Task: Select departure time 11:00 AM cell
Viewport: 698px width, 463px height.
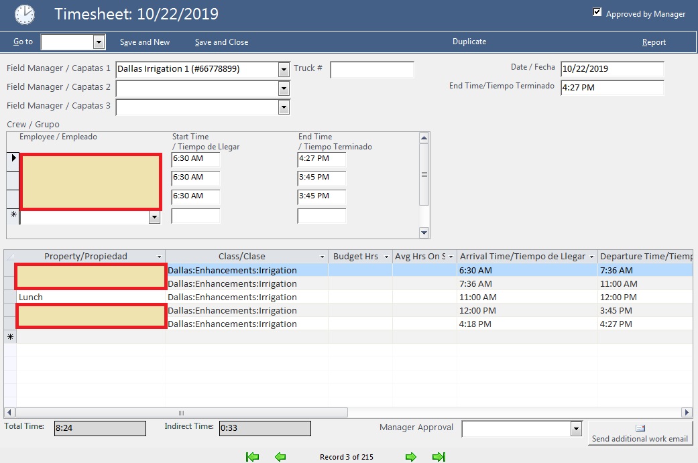Action: 645,283
